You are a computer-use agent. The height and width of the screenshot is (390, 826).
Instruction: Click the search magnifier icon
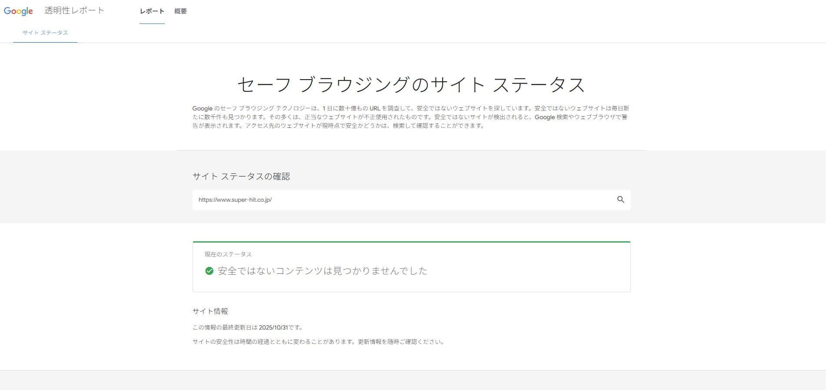coord(620,200)
